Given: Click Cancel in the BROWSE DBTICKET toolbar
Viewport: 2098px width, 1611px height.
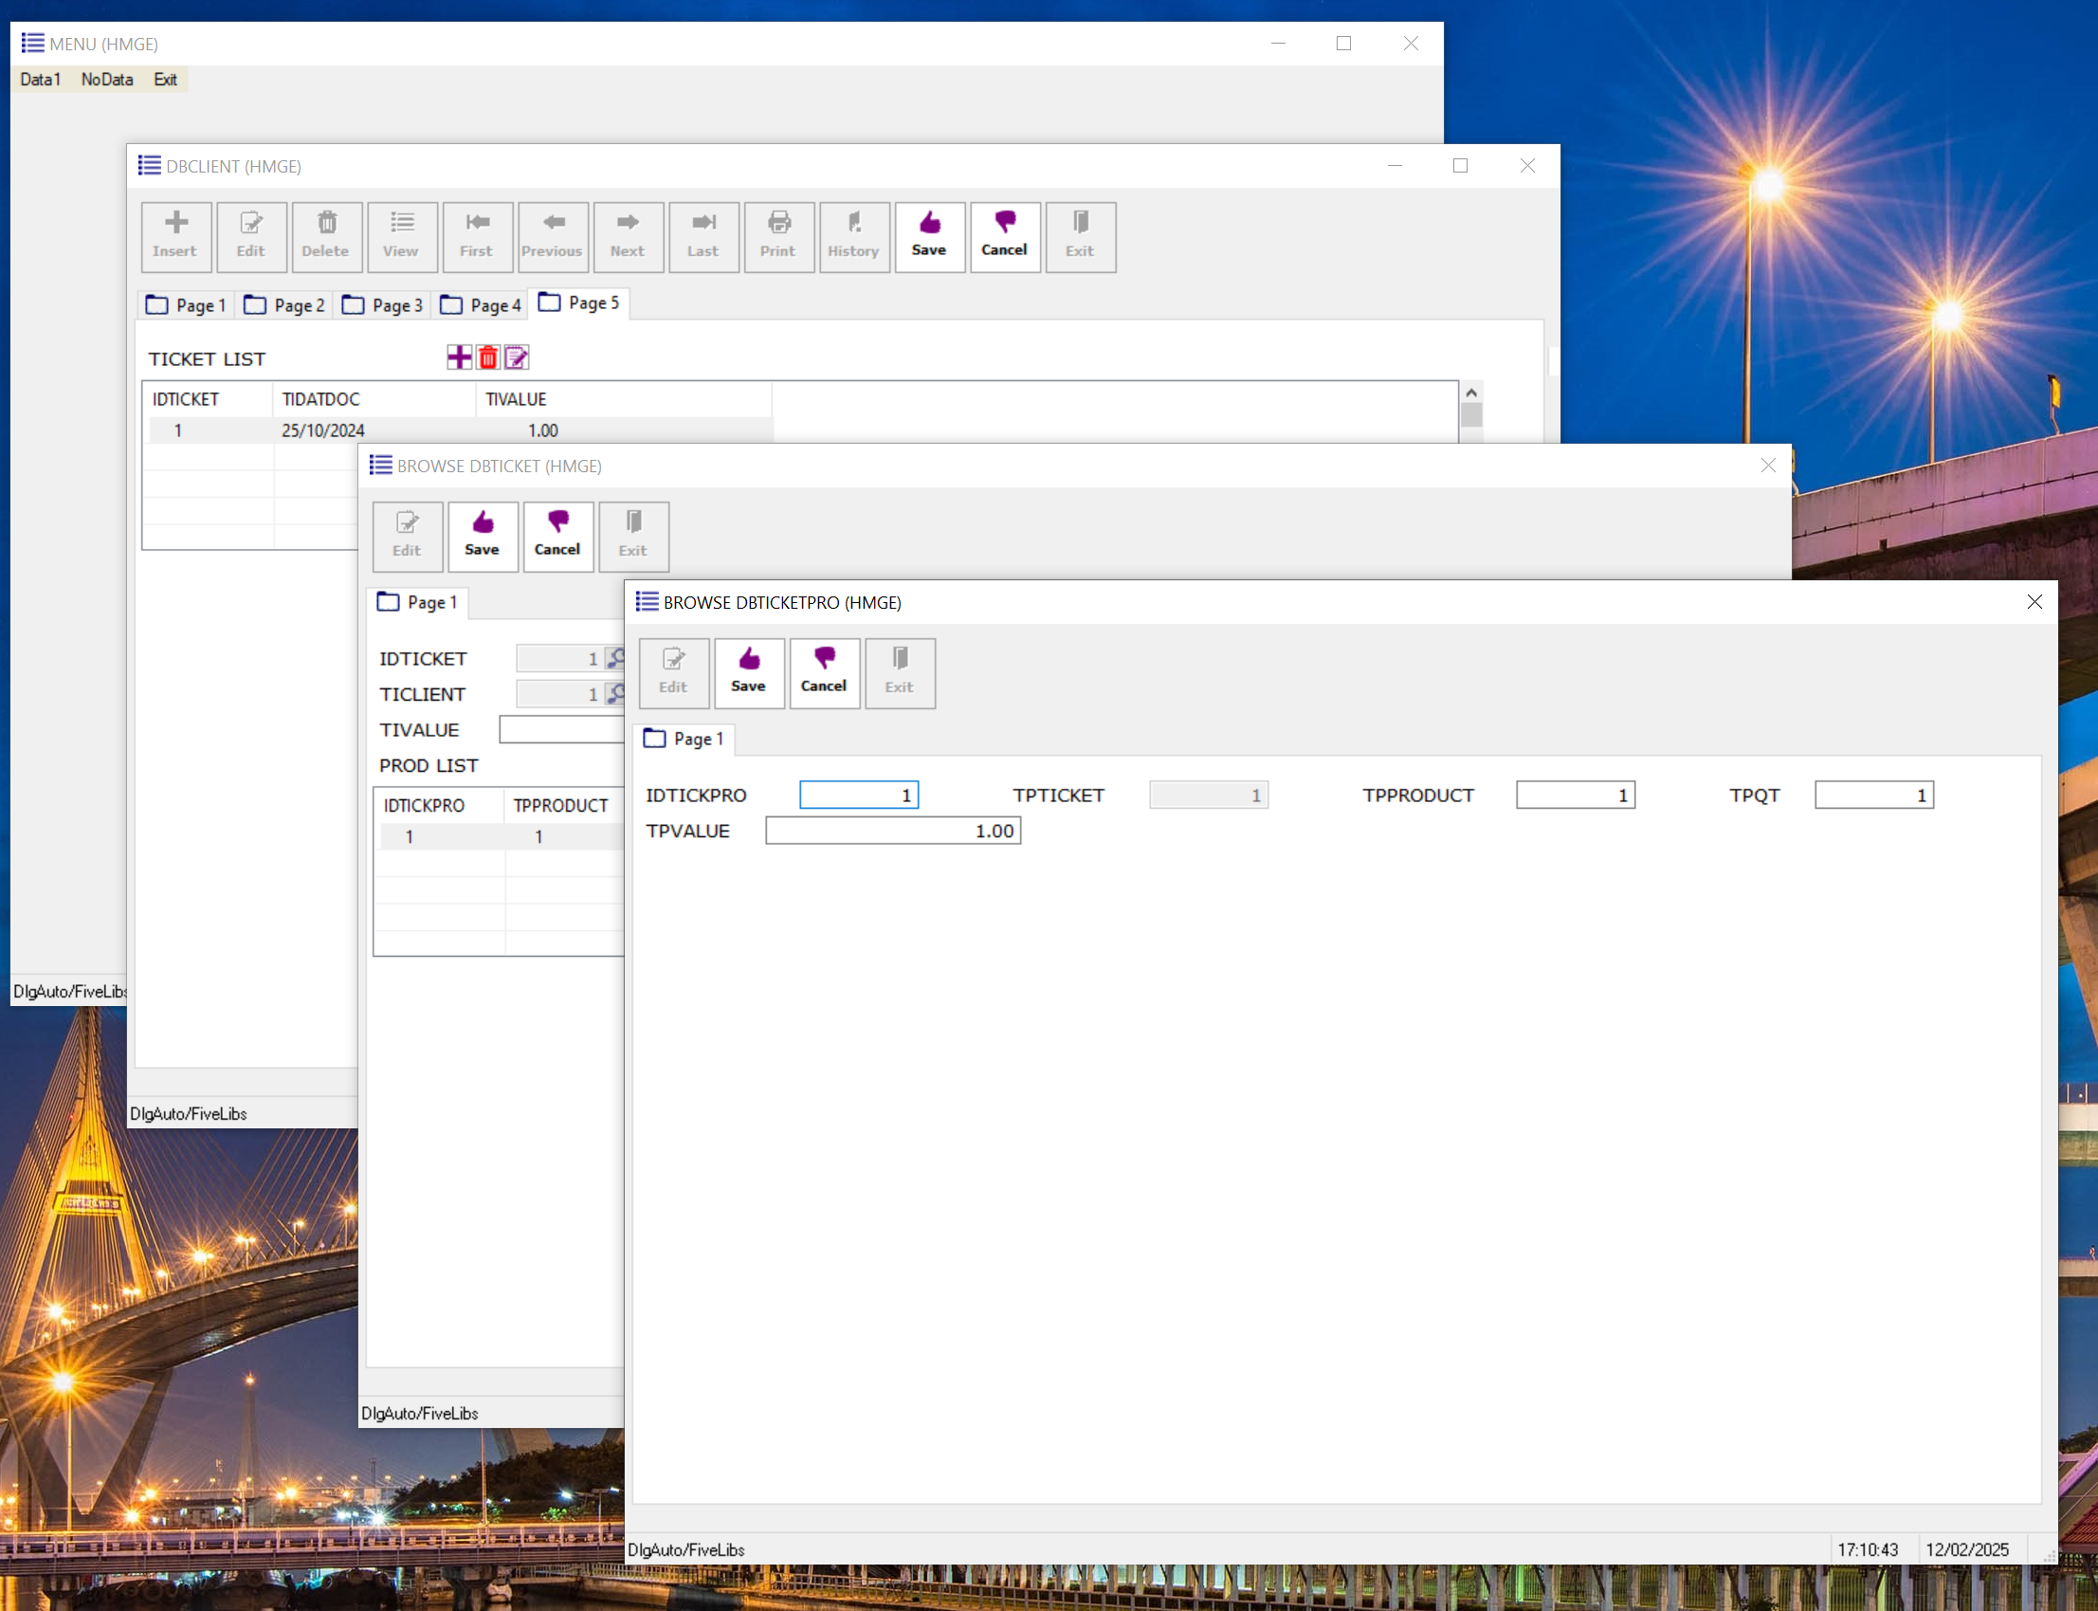Looking at the screenshot, I should point(557,535).
